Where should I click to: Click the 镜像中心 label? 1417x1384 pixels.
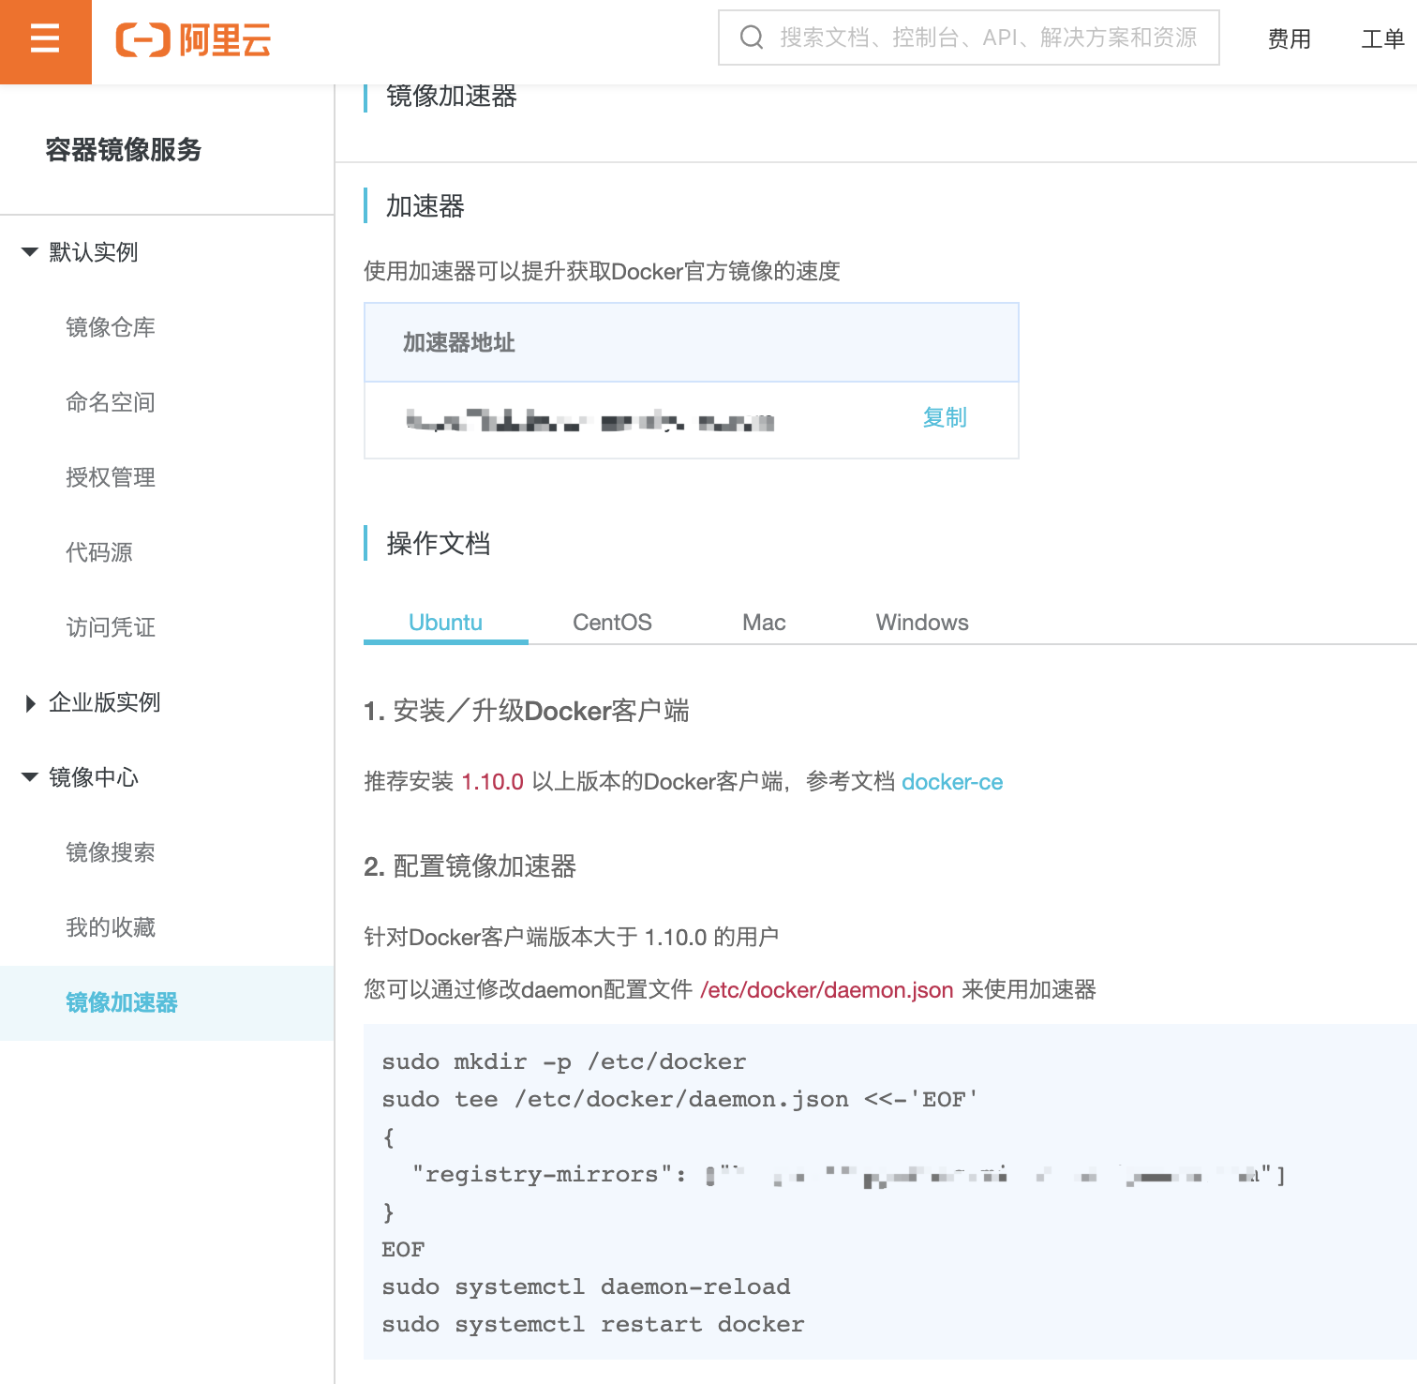coord(94,777)
